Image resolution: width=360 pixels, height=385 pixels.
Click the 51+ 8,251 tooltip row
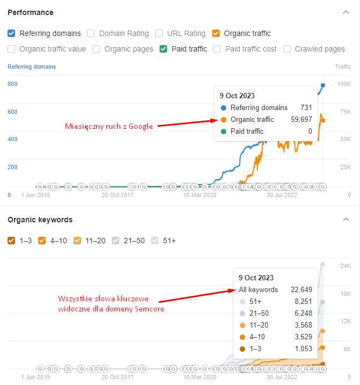[276, 302]
